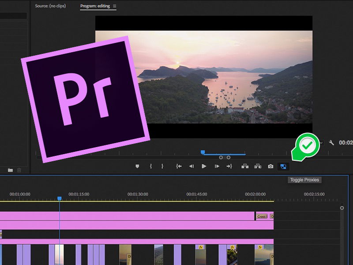Click the 00:01:30:00 mark on the ruler
The height and width of the screenshot is (265, 353).
point(138,194)
